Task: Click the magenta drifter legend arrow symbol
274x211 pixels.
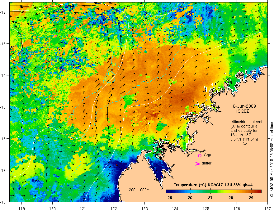Action: coord(197,164)
